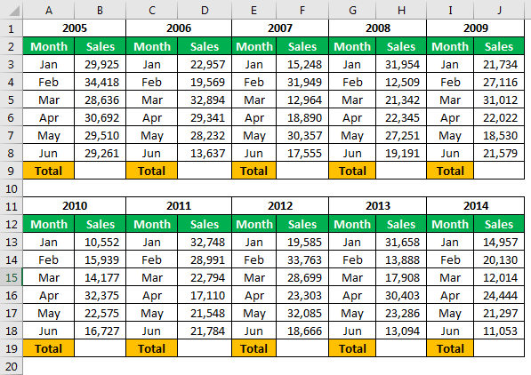The width and height of the screenshot is (531, 375).
Task: Select cell with value 30,357
Action: 302,135
